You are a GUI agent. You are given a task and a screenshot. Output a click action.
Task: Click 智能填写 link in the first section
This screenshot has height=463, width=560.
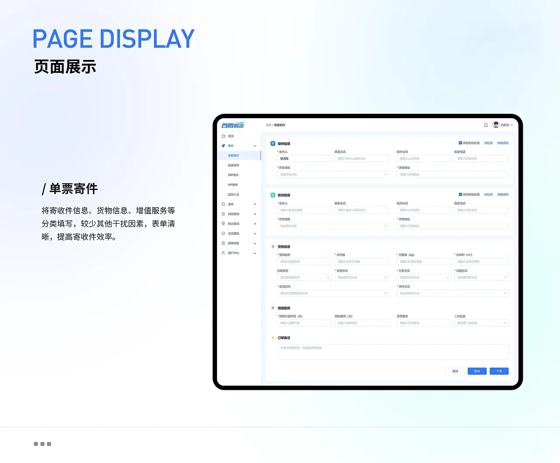[503, 143]
